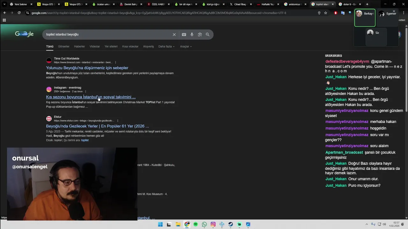Expand the Araçlar dropdown
The height and width of the screenshot is (229, 408).
(186, 46)
